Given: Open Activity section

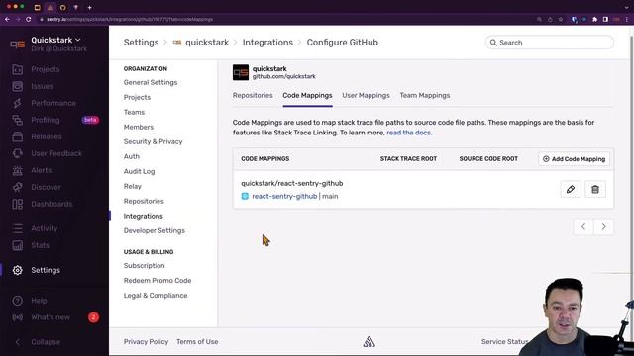Looking at the screenshot, I should (x=45, y=228).
